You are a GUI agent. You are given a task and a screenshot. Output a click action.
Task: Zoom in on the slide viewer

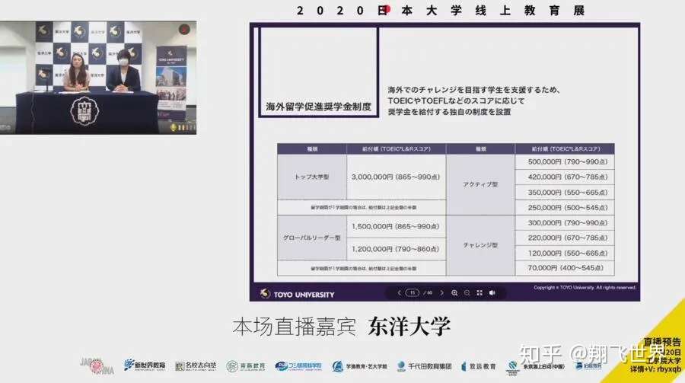tap(454, 293)
